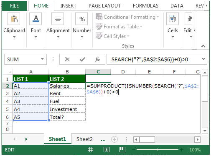Click cell containing Salaries
This screenshot has width=211, height=156.
(x=67, y=86)
